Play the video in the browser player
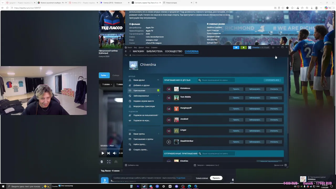The image size is (336, 189). point(103,153)
